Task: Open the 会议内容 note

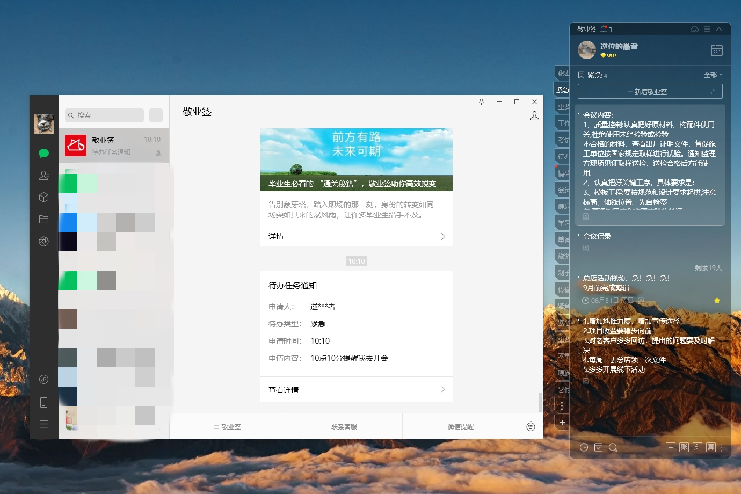Action: (x=650, y=165)
